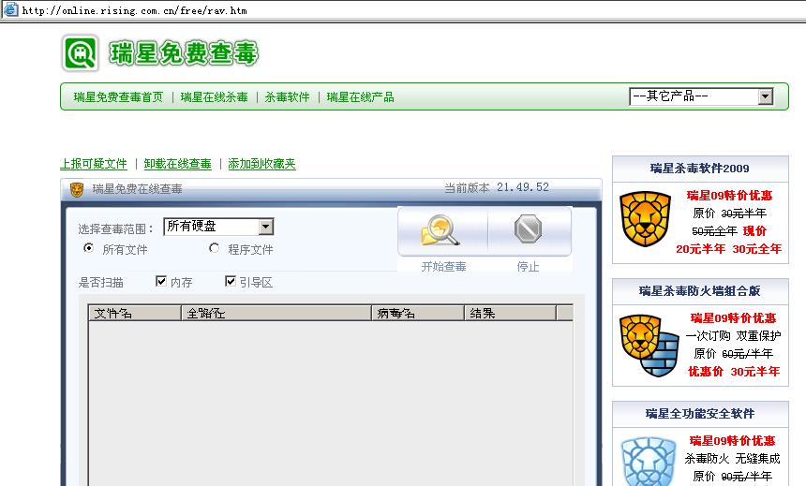Go to 瑞星免费查毒首页 nav item
This screenshot has width=806, height=486.
tap(118, 97)
